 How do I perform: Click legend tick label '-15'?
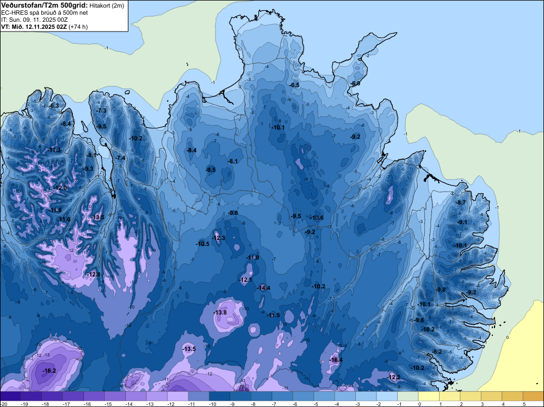point(108,404)
